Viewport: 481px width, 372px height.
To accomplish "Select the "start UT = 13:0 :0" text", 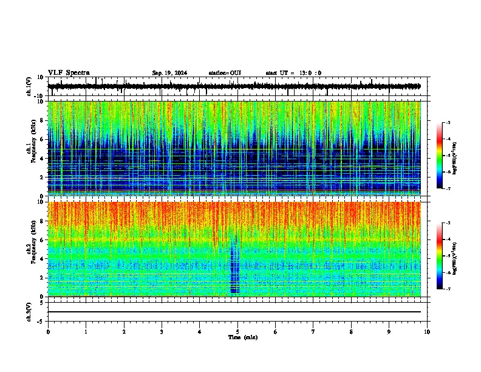I will pyautogui.click(x=293, y=73).
